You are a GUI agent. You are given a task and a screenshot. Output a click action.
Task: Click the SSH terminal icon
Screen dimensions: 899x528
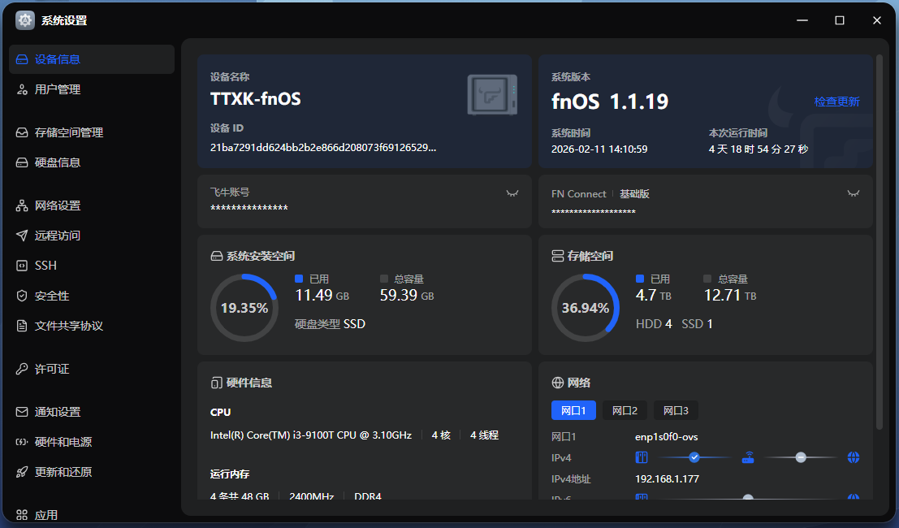(x=22, y=266)
